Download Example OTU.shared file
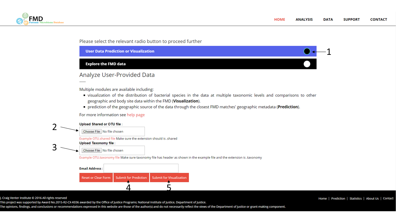The image size is (396, 223). (x=97, y=138)
